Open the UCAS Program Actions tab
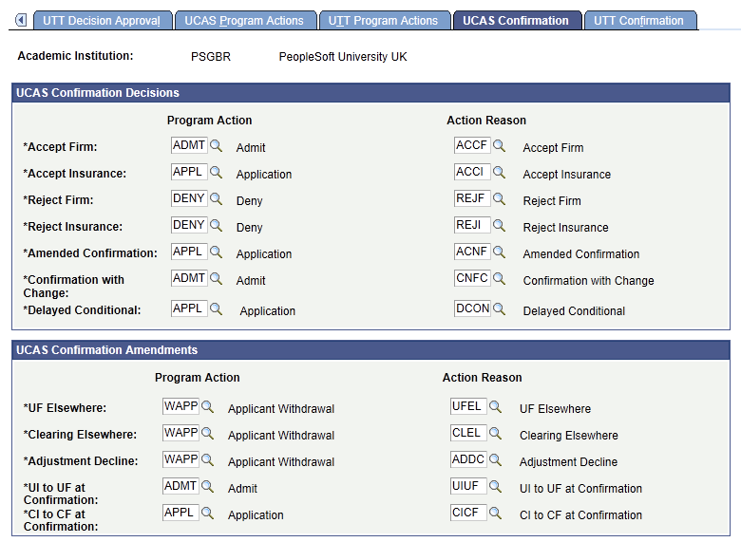 tap(244, 20)
